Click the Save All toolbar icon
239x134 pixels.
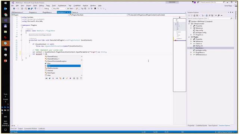click(x=32, y=9)
